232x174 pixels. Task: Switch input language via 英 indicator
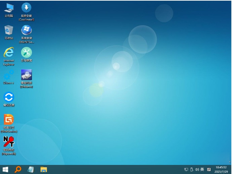pos(202,169)
